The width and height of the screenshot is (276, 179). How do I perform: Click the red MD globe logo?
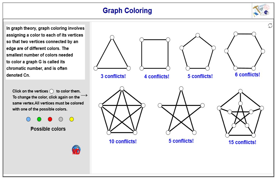(76, 150)
